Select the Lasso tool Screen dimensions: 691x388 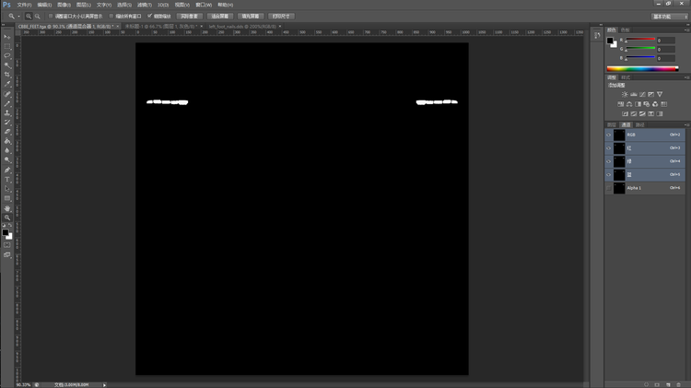tap(7, 55)
